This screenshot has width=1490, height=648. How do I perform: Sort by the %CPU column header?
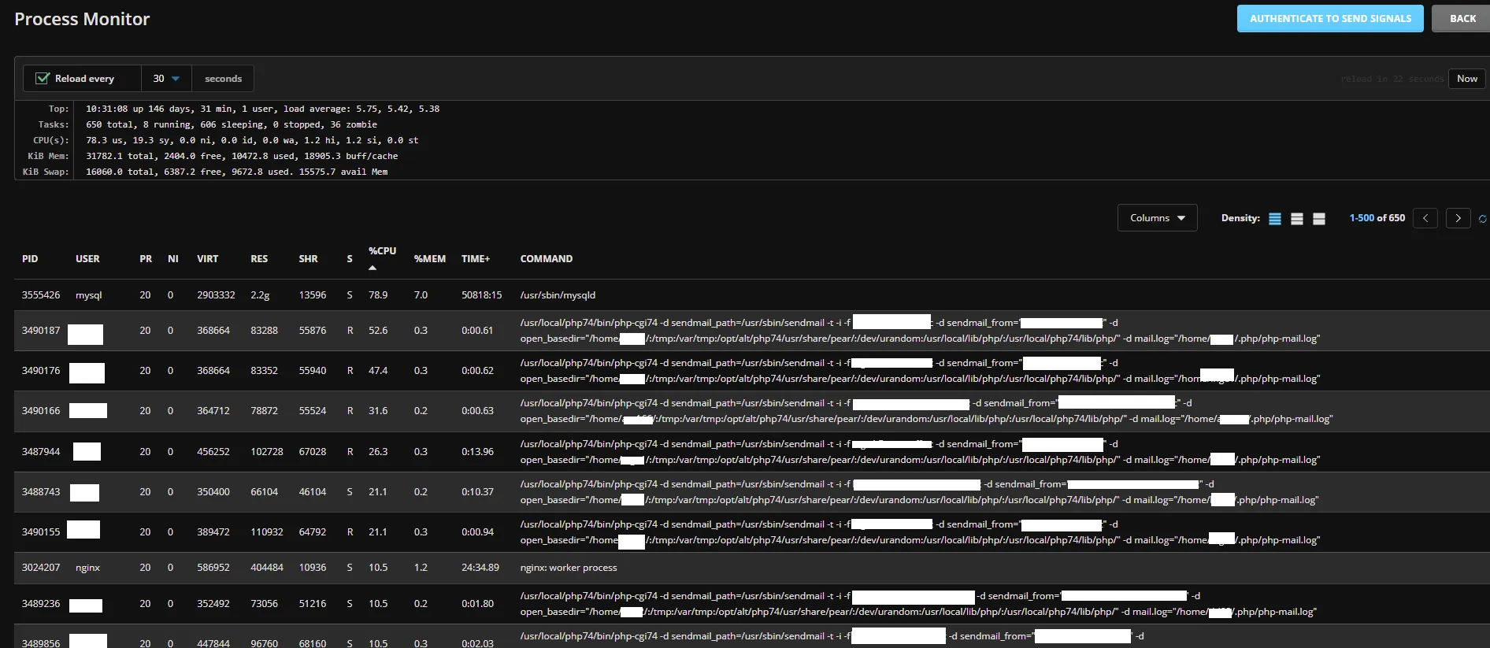pyautogui.click(x=383, y=251)
